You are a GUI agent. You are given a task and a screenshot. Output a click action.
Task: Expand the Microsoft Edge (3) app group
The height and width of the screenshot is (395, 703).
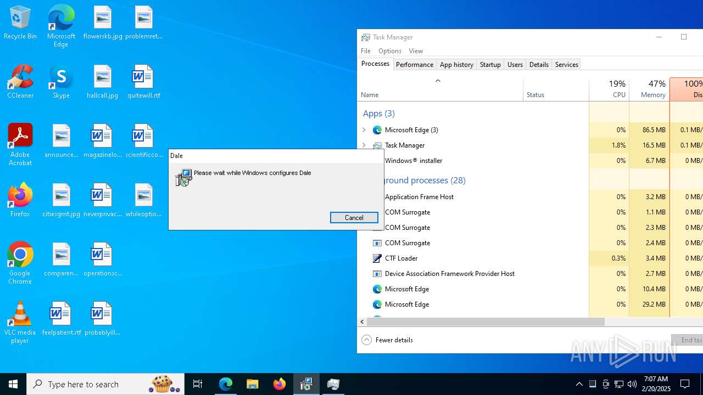pos(364,130)
